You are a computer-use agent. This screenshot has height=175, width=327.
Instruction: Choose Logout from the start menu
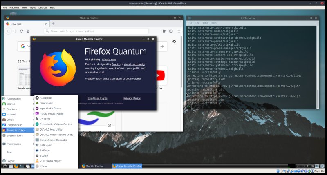18,161
